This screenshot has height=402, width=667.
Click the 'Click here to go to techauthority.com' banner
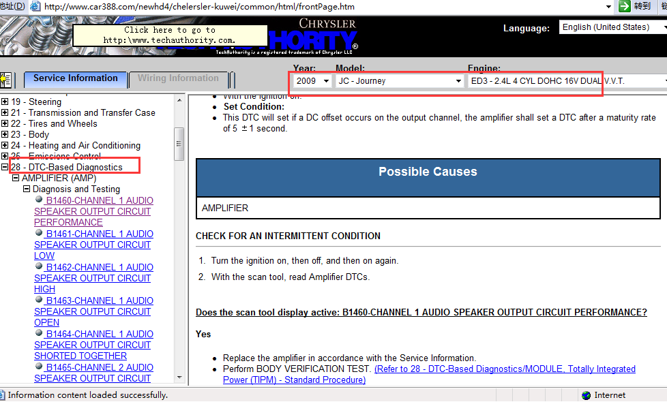coord(170,35)
